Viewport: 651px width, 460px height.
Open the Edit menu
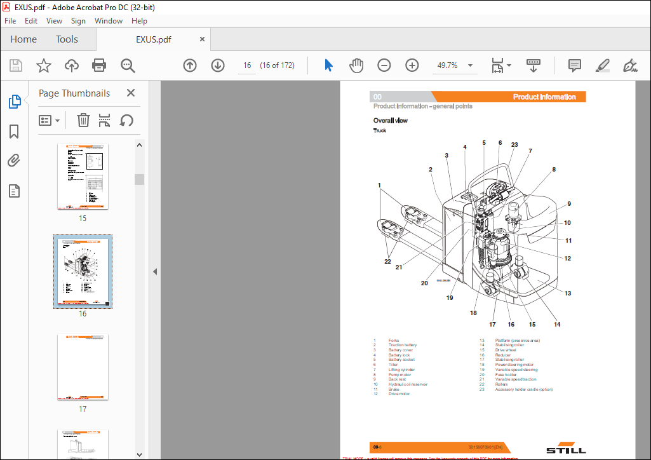[x=30, y=21]
